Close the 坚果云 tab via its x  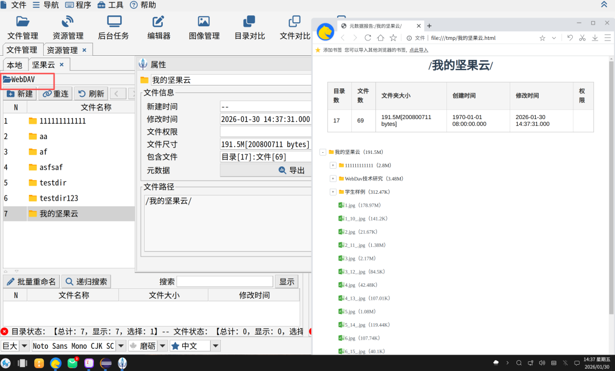pos(61,64)
